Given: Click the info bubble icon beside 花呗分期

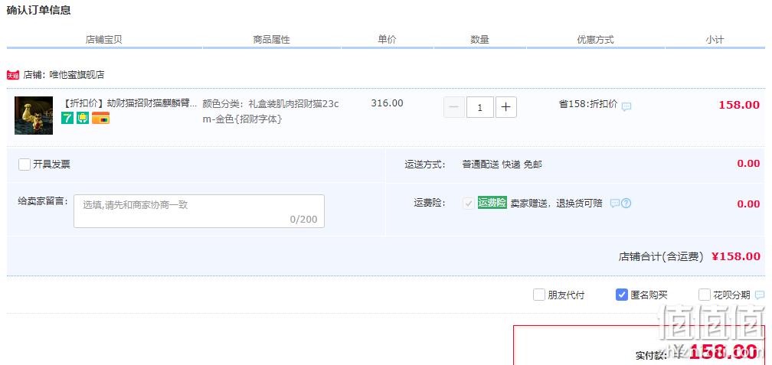Looking at the screenshot, I should tap(760, 295).
